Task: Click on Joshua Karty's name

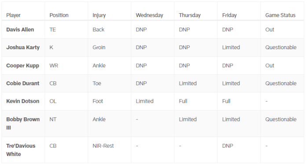Action: click(23, 47)
